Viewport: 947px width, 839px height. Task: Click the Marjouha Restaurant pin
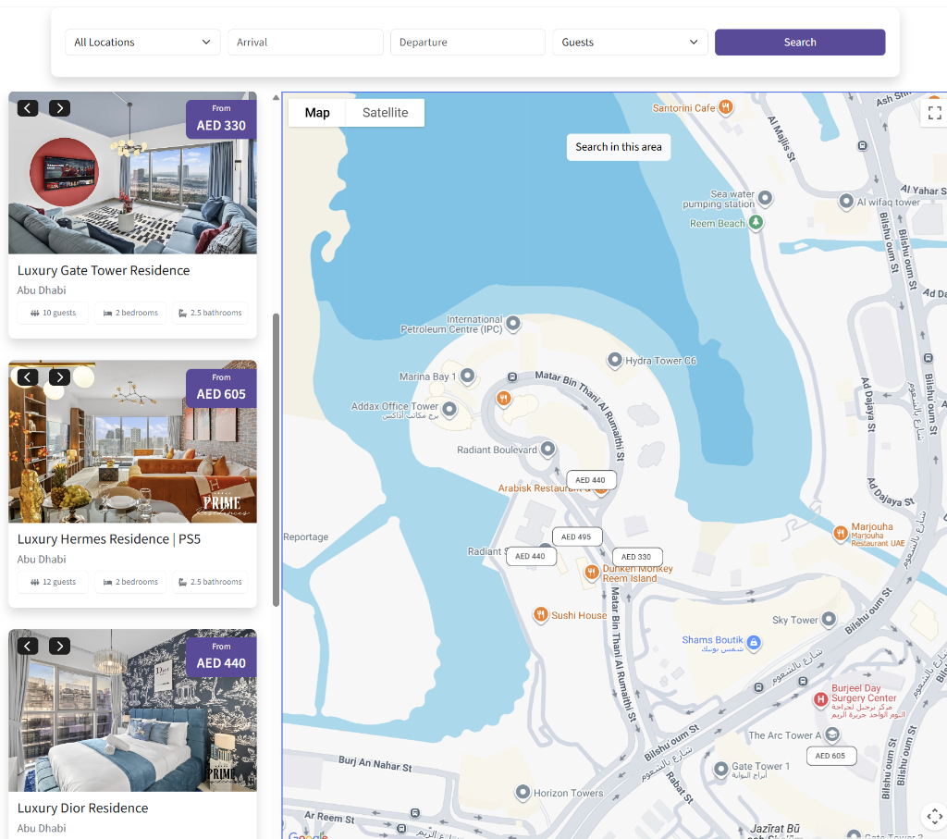[841, 533]
